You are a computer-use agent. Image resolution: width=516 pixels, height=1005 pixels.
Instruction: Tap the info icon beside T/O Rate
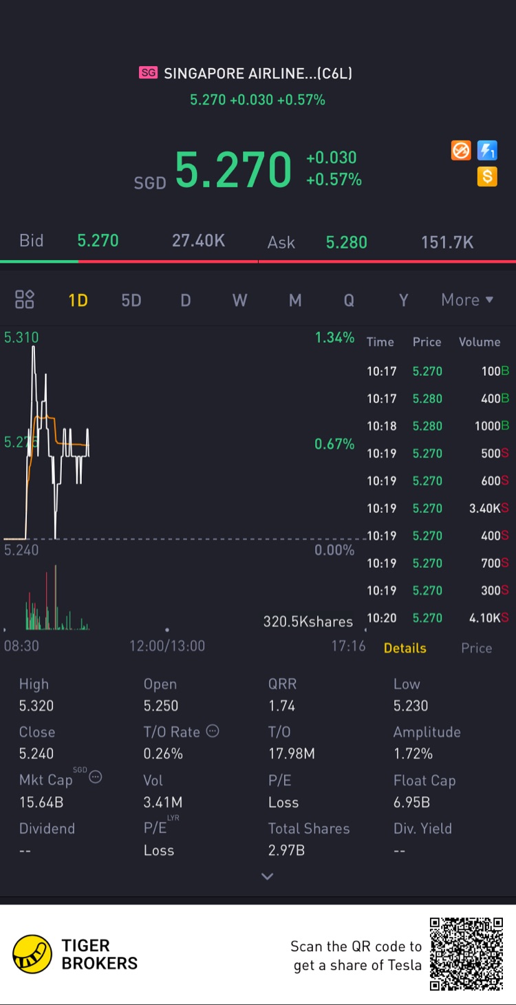point(213,731)
